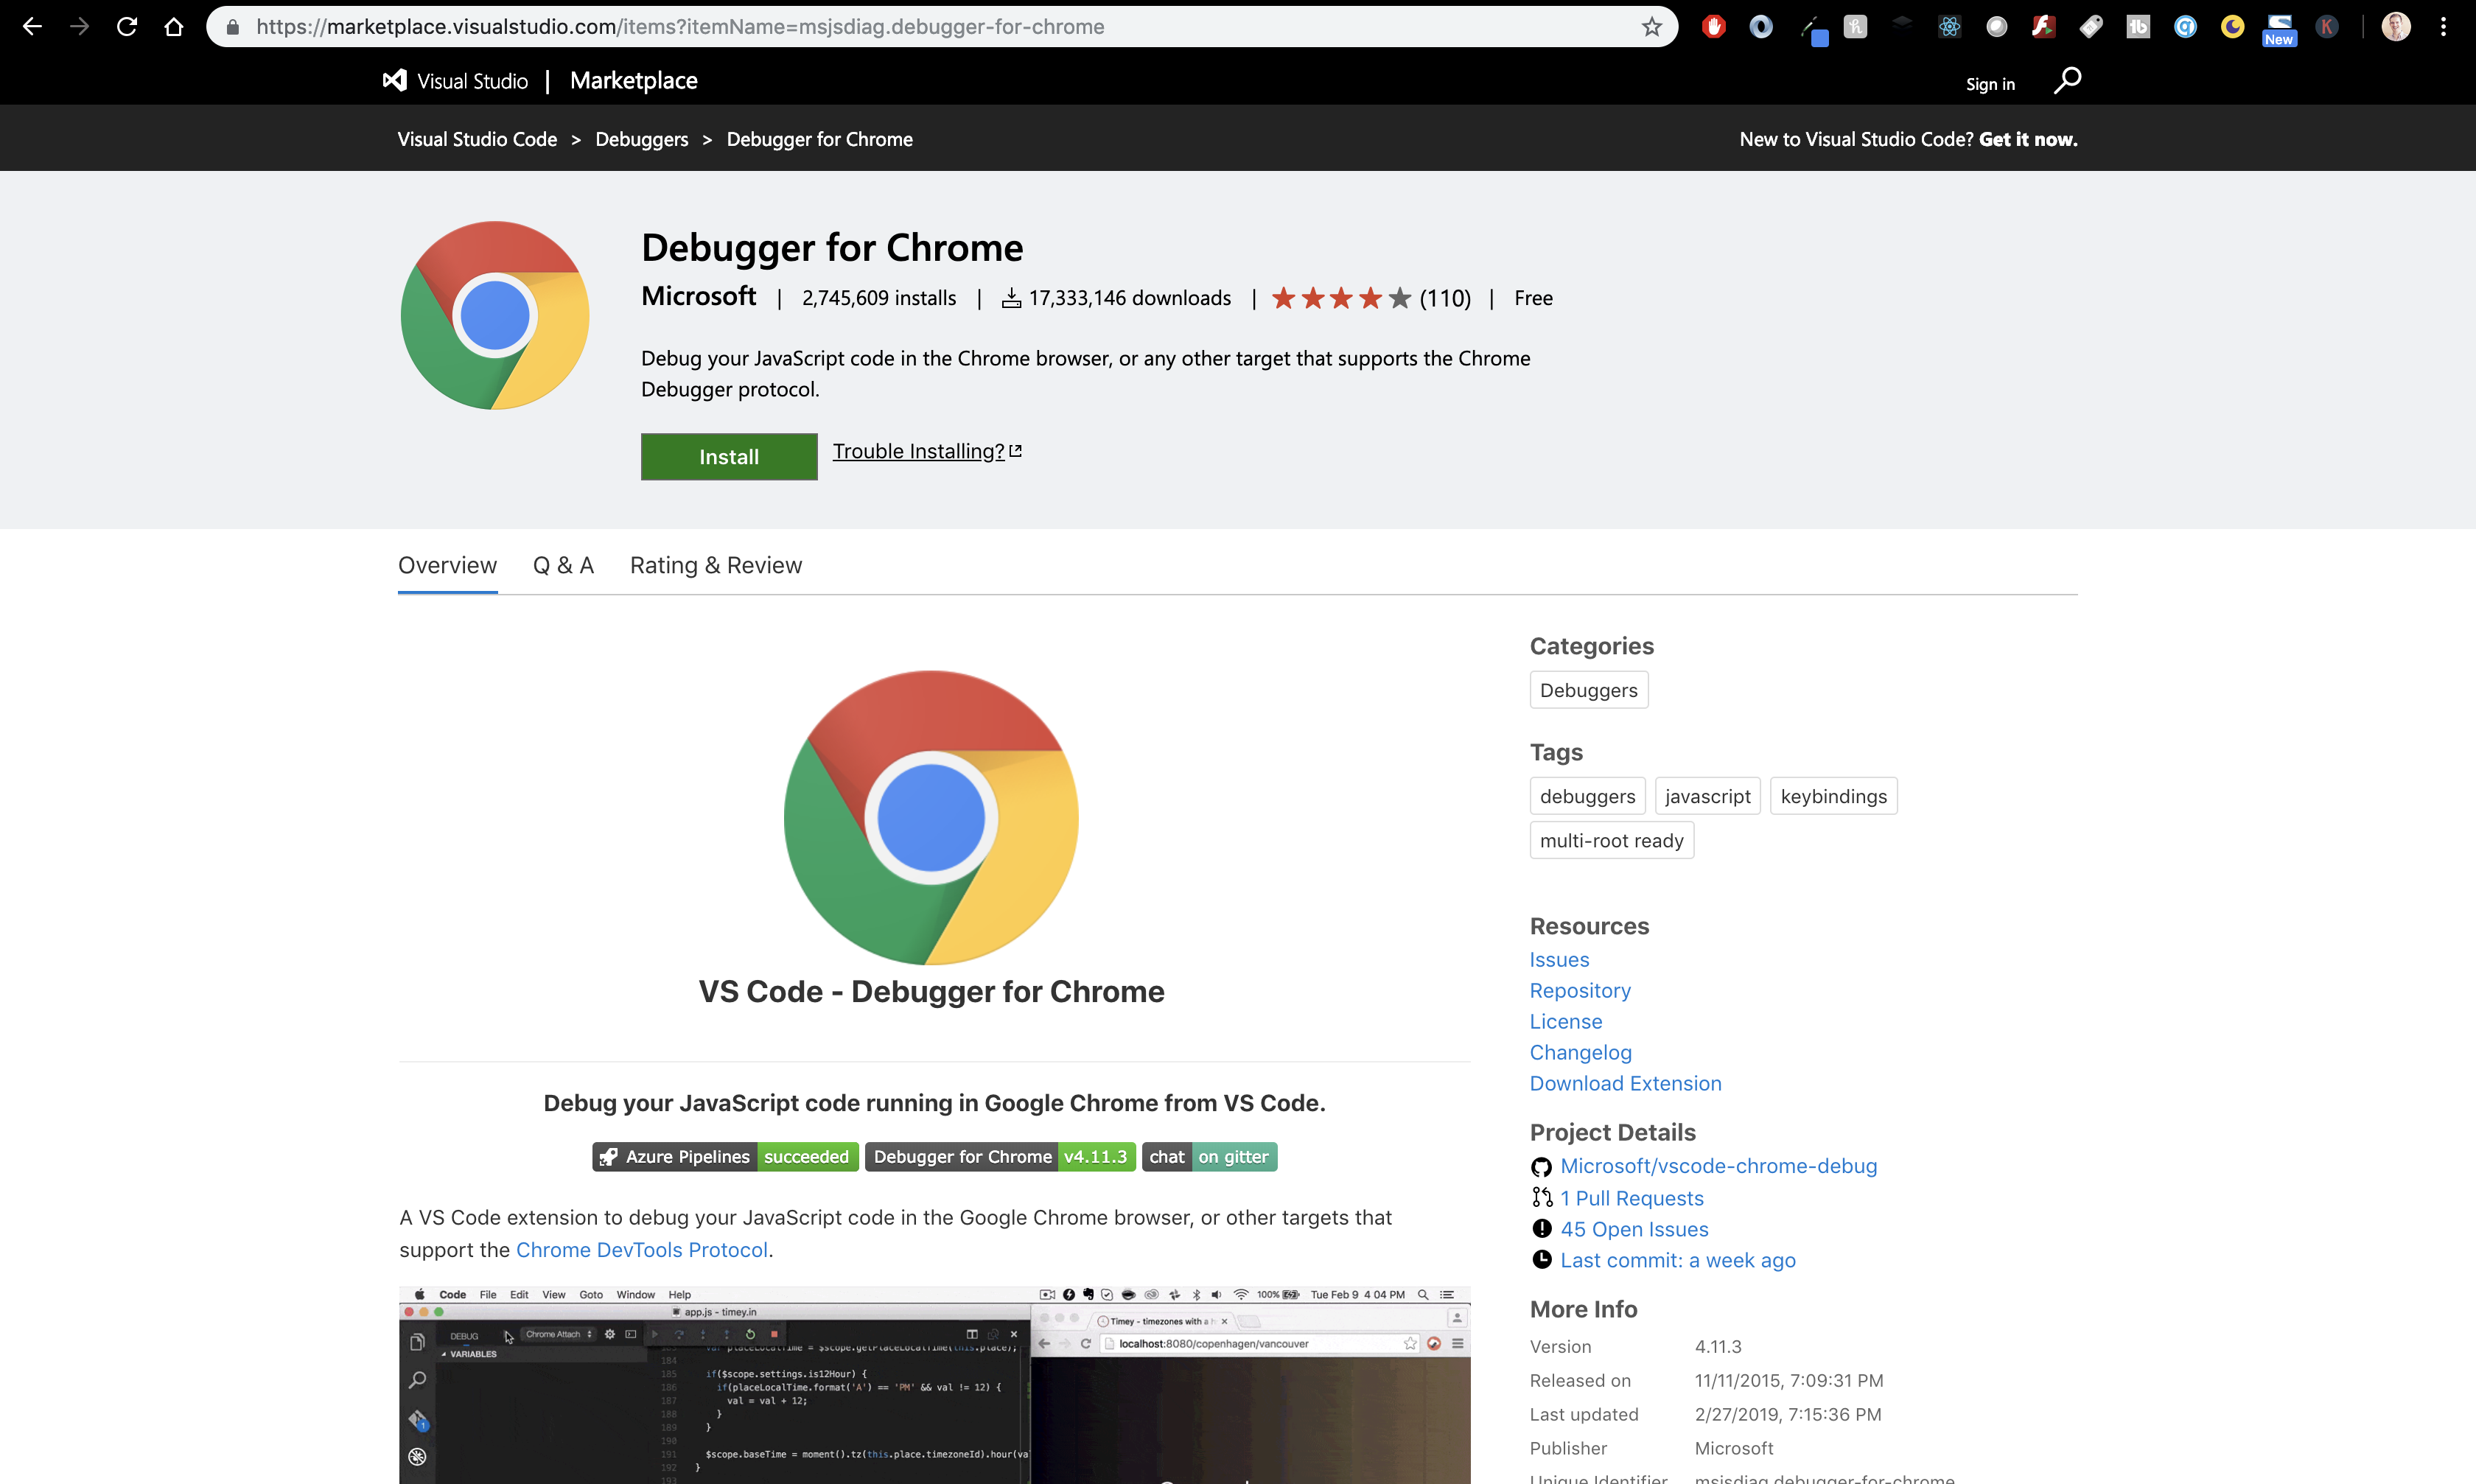Click the extension's Chrome logo in header
This screenshot has width=2476, height=1484.
pyautogui.click(x=495, y=315)
